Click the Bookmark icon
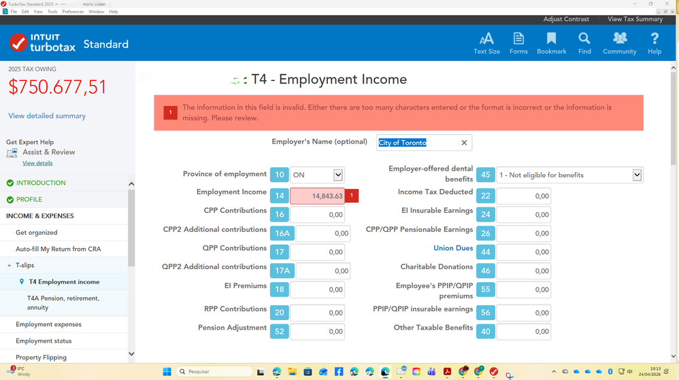This screenshot has width=679, height=380. 551,43
